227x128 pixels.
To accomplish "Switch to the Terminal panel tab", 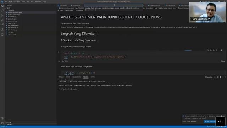I will coord(86,77).
